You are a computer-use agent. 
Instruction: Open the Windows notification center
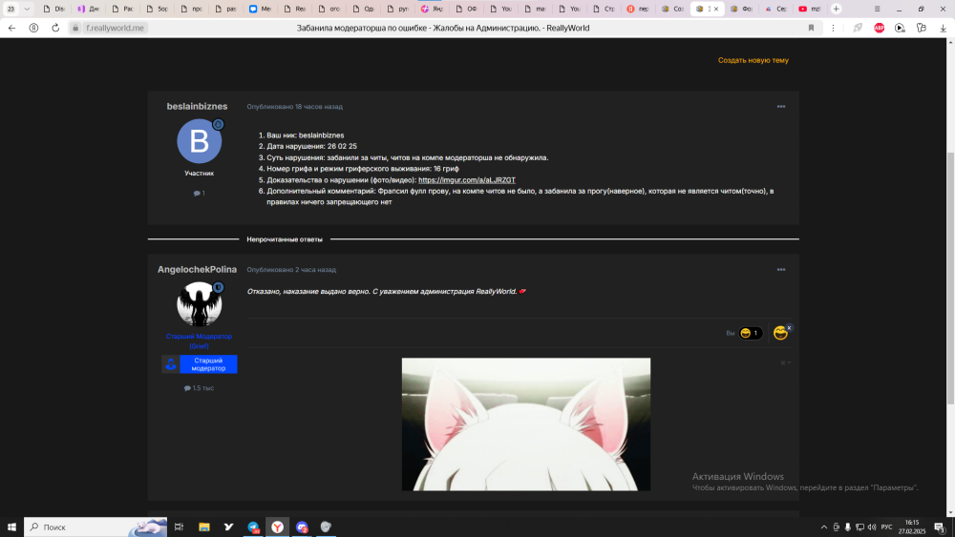click(939, 527)
